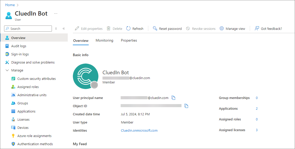Open the Properties tab
Image resolution: width=295 pixels, height=149 pixels.
point(129,40)
